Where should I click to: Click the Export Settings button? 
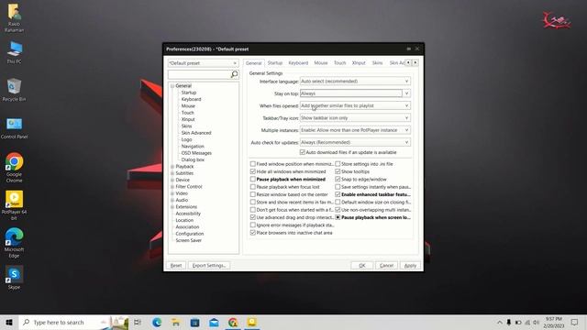click(209, 265)
